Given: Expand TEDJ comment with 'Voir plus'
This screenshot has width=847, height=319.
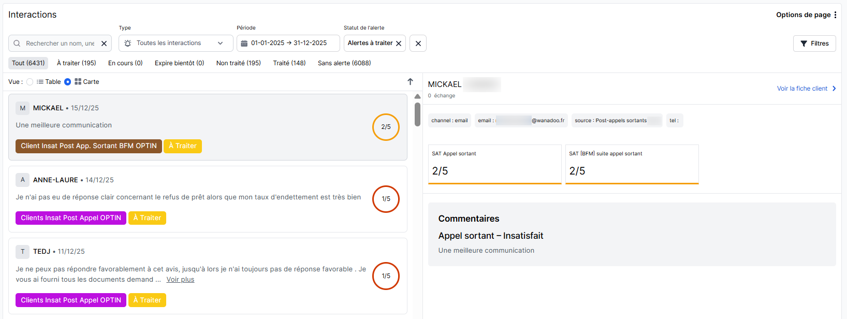Looking at the screenshot, I should point(180,280).
